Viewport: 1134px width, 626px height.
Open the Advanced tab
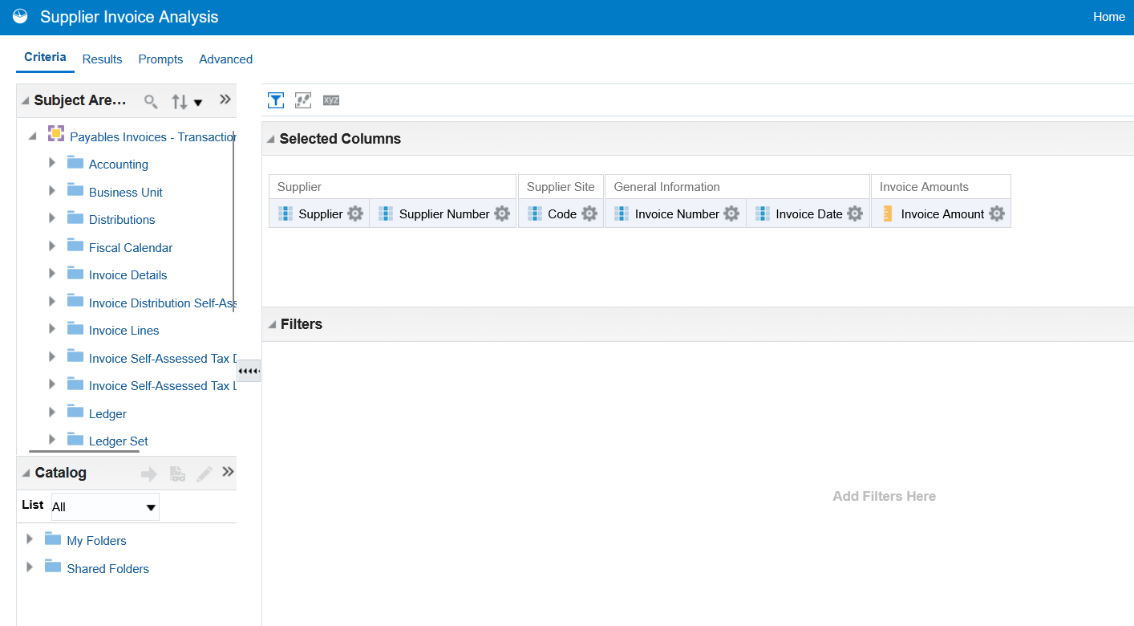click(225, 59)
